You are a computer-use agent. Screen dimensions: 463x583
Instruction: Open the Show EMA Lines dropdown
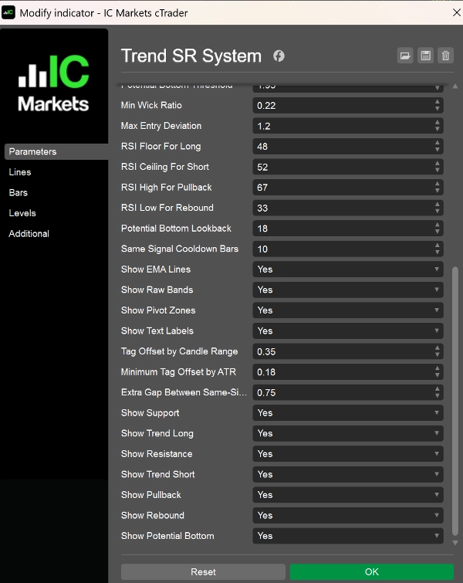click(x=348, y=269)
